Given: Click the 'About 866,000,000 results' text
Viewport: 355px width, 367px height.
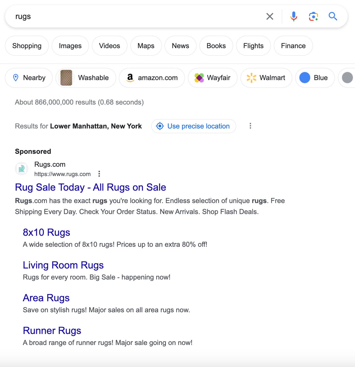Looking at the screenshot, I should click(79, 102).
